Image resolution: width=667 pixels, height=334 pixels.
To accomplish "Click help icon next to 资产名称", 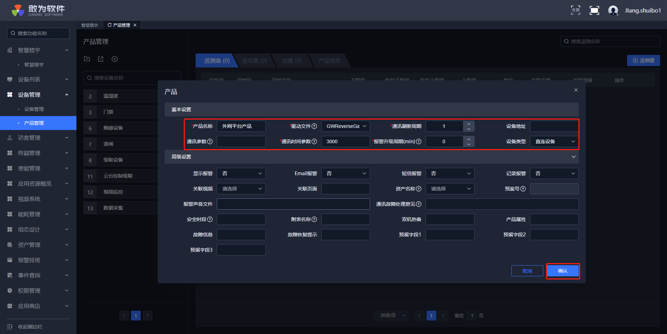I will [x=419, y=189].
